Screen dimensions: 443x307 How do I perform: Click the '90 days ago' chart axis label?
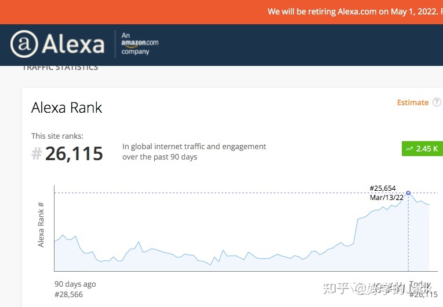(75, 284)
